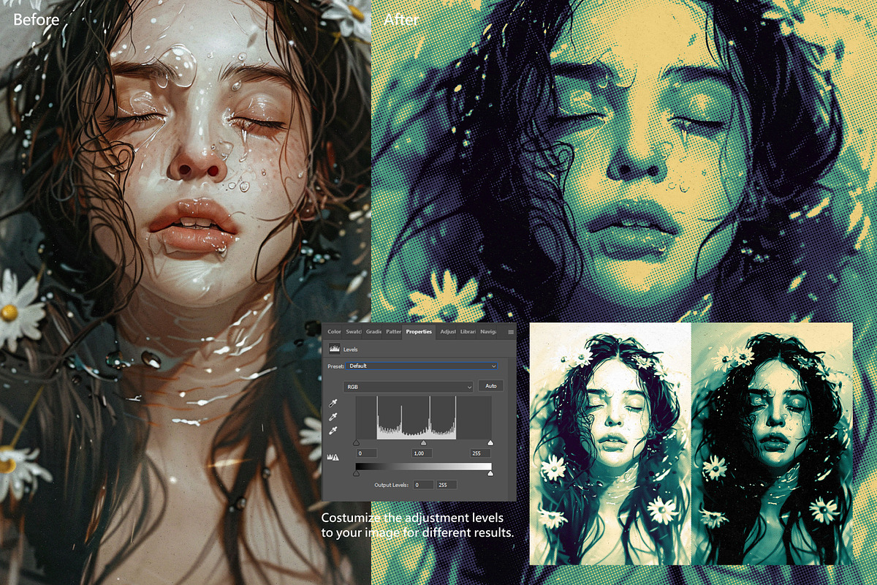877x585 pixels.
Task: Open the Preset dropdown showing Default
Action: click(421, 366)
